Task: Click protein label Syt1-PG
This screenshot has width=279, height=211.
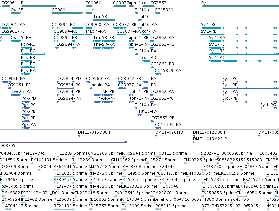Action: click(x=268, y=105)
